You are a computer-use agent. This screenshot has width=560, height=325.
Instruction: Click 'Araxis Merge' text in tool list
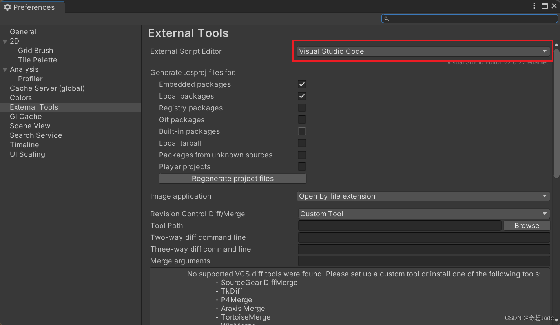(x=243, y=309)
